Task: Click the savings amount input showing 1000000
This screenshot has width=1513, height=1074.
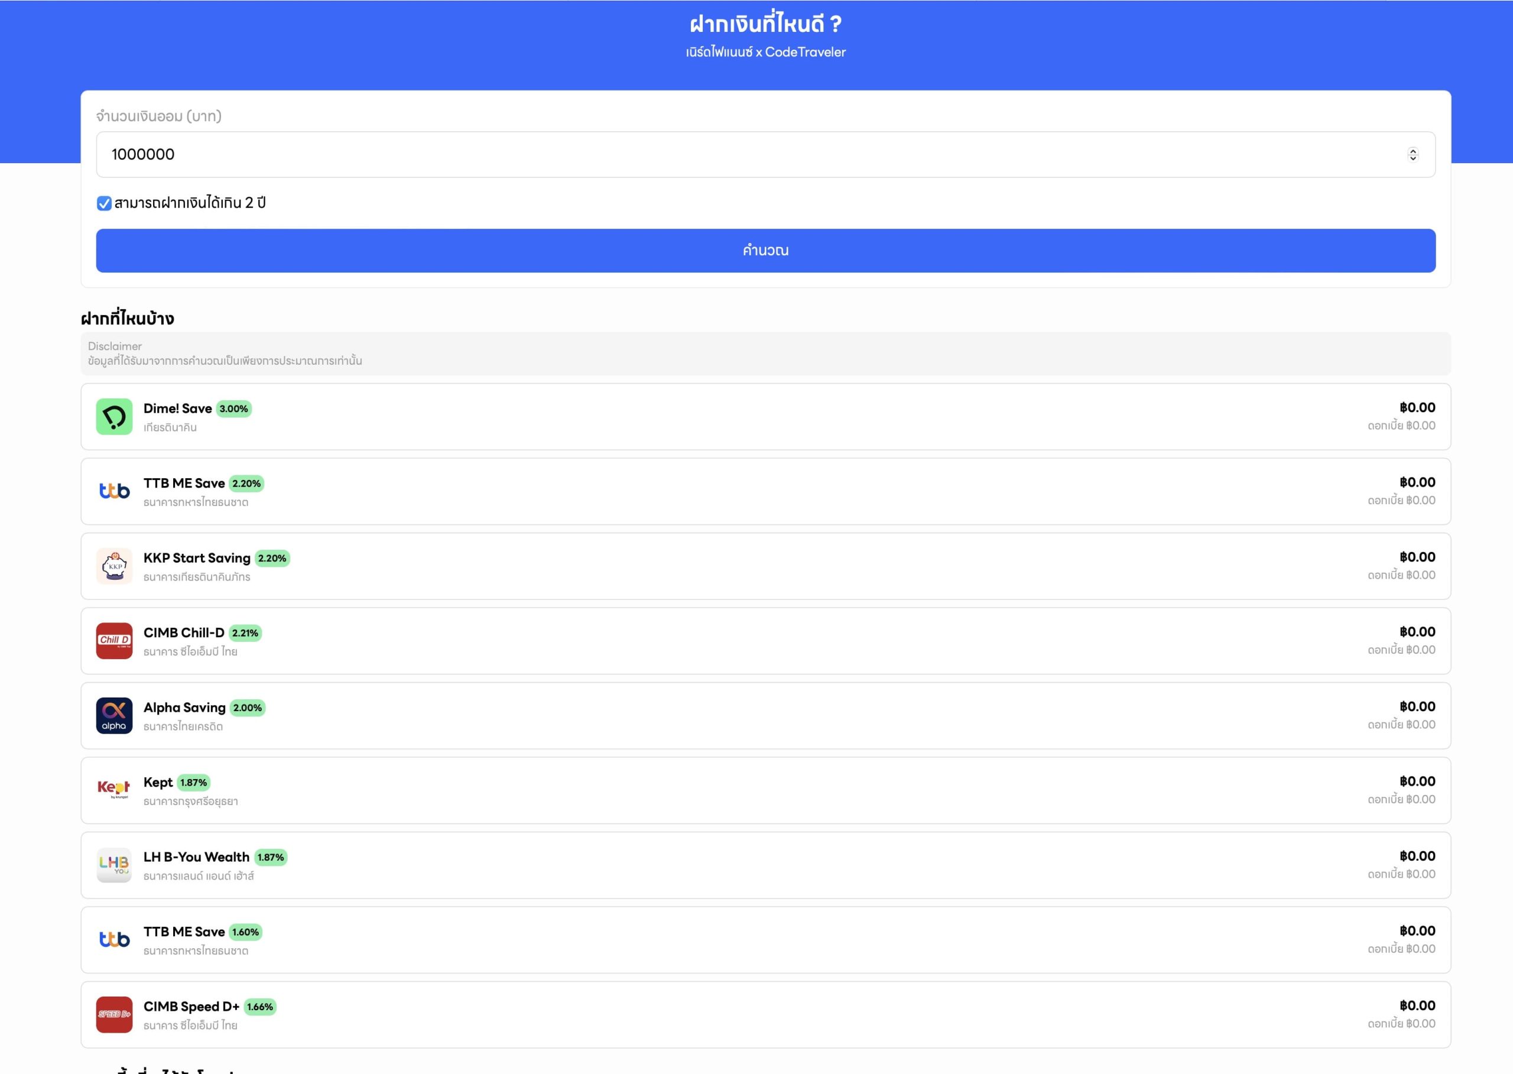Action: [728, 154]
